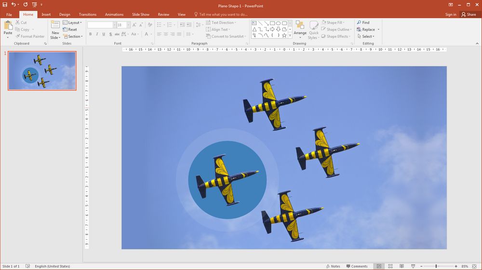Open the Transitions tab
This screenshot has width=482, height=270.
tap(88, 14)
